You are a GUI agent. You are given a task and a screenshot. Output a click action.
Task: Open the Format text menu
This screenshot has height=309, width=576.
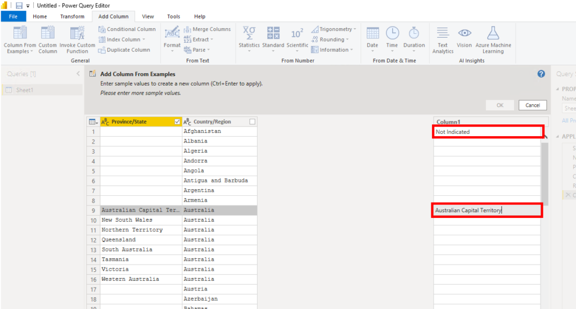pyautogui.click(x=172, y=39)
